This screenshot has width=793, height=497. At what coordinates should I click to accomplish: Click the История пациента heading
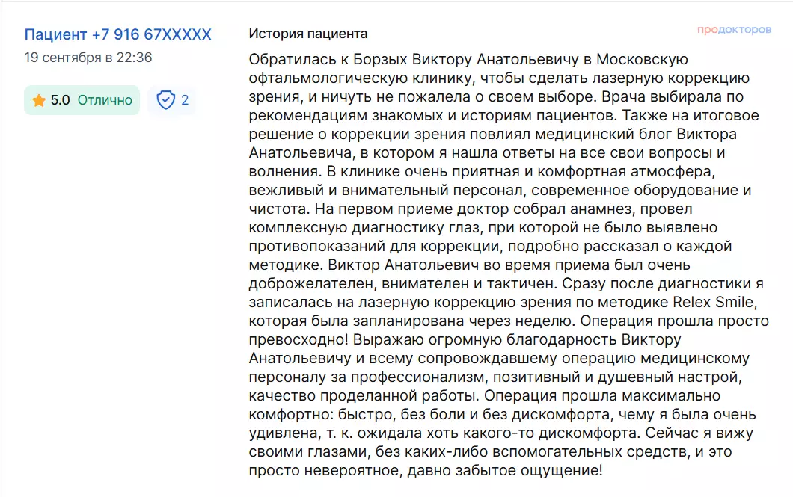click(307, 34)
